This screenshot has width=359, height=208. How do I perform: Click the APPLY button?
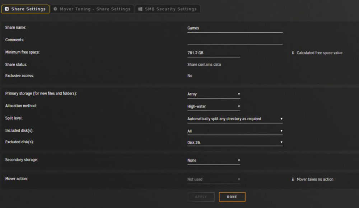[x=201, y=197]
